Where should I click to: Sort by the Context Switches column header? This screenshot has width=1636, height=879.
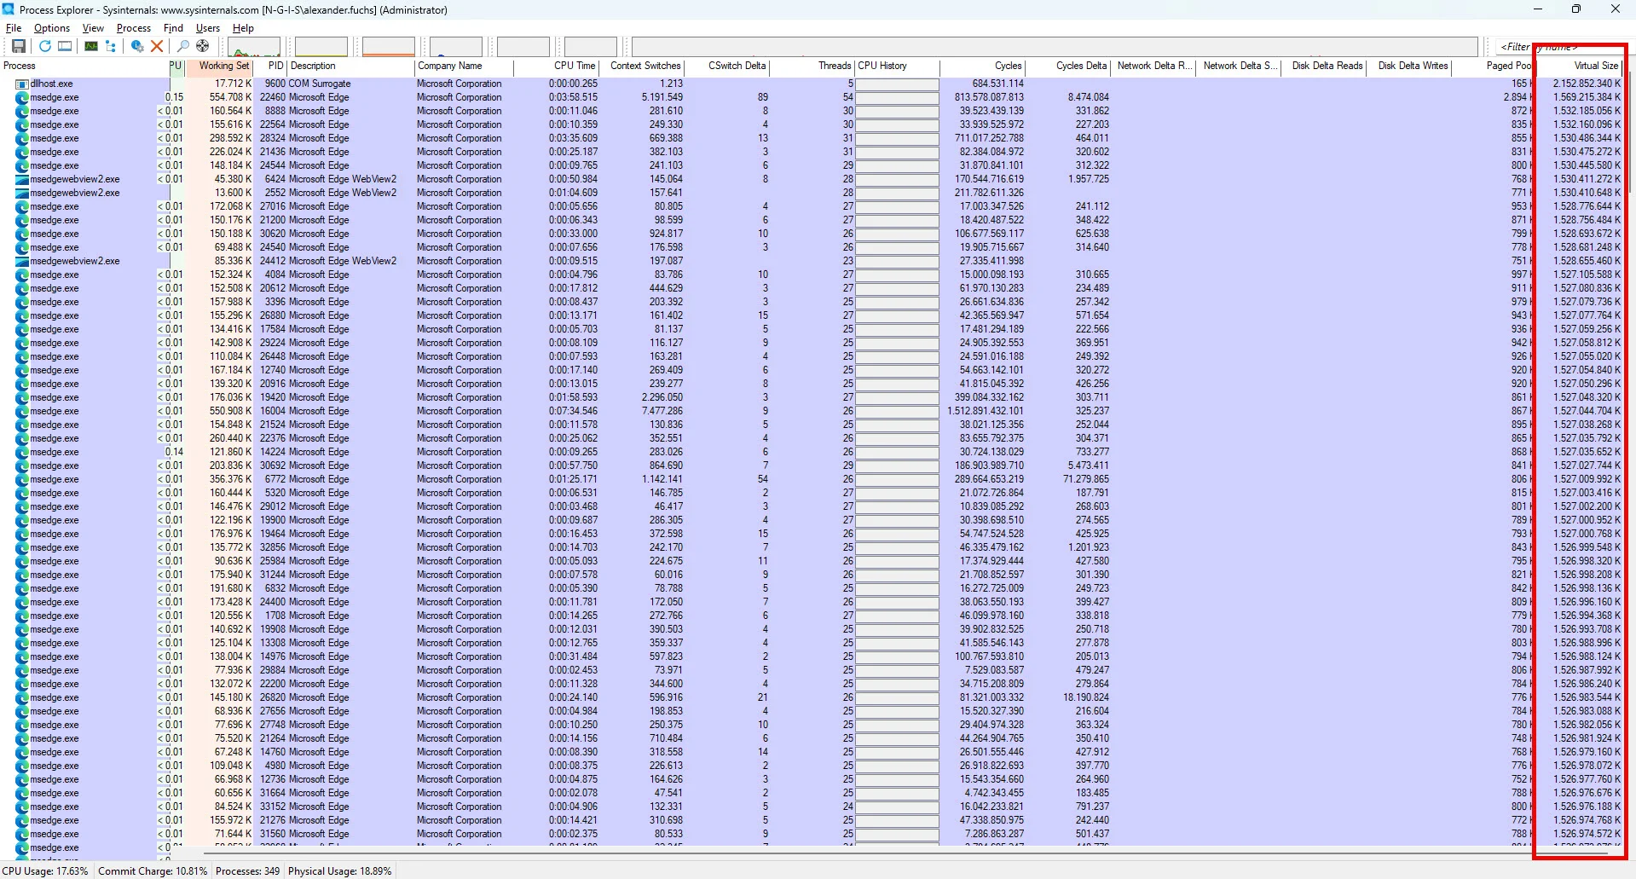pyautogui.click(x=642, y=66)
